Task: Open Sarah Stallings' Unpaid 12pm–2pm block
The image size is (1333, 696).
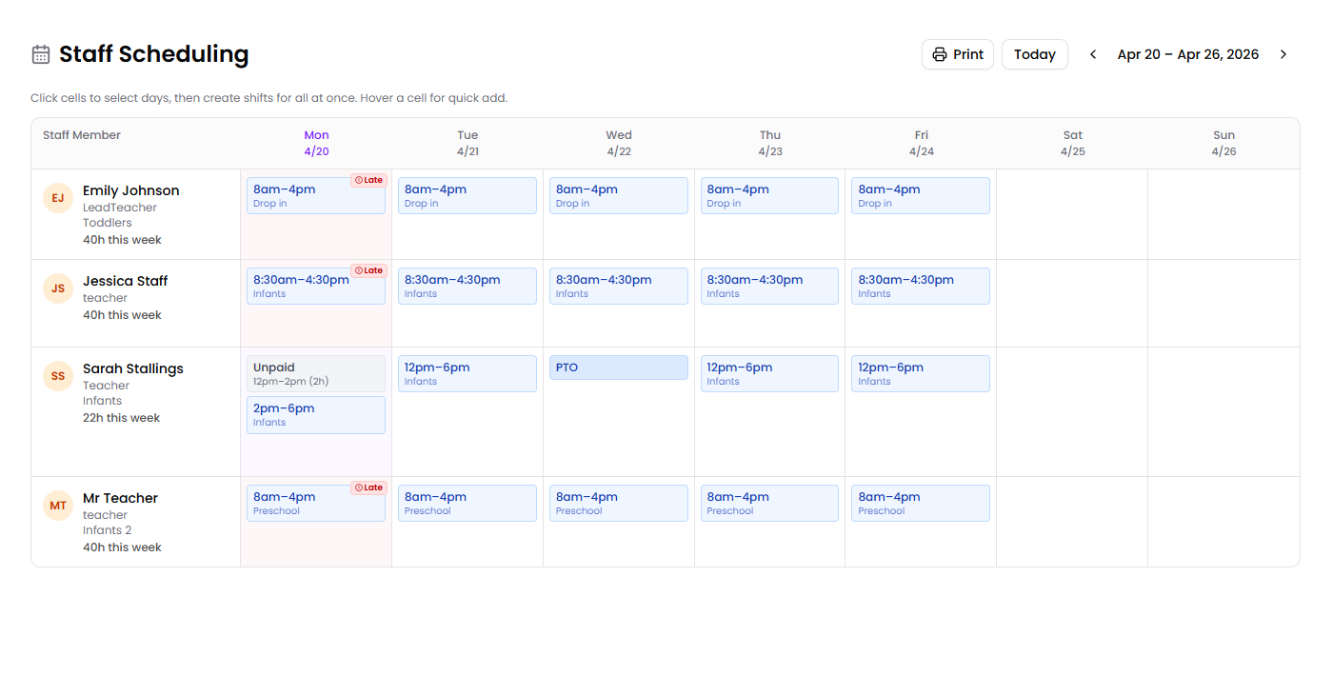Action: [316, 373]
